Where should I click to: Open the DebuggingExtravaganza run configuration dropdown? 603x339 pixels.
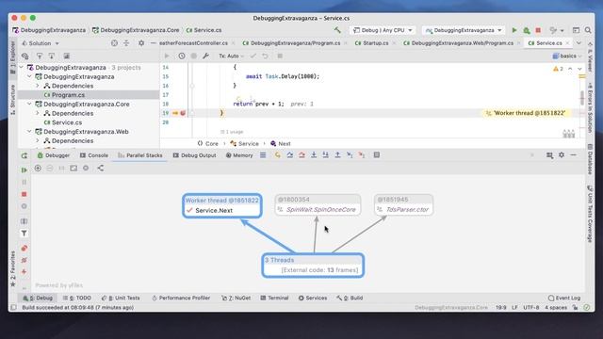464,30
